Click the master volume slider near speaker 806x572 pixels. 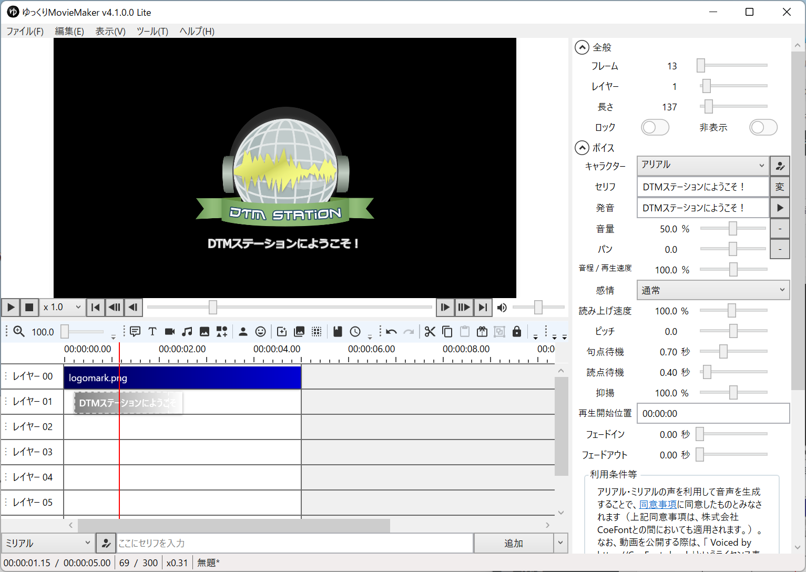[538, 307]
